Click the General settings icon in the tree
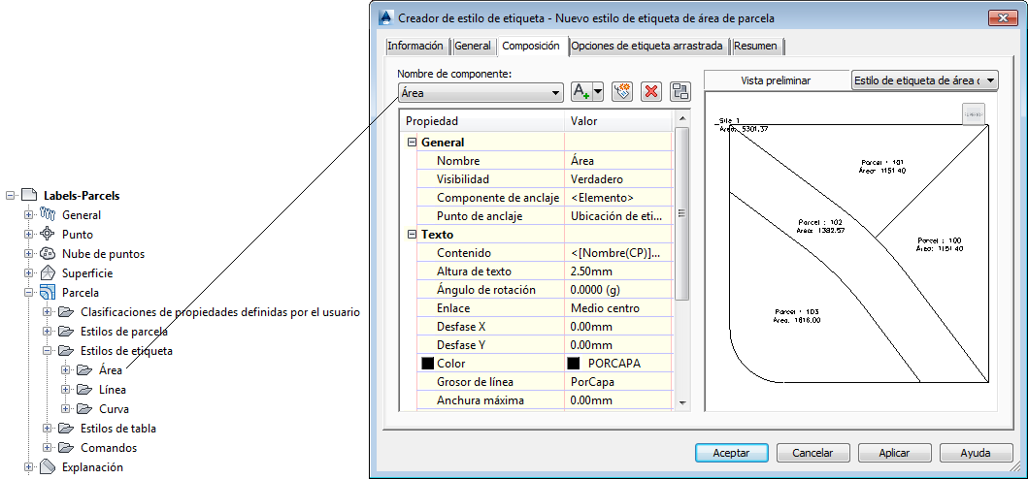The height and width of the screenshot is (479, 1028). (x=48, y=214)
